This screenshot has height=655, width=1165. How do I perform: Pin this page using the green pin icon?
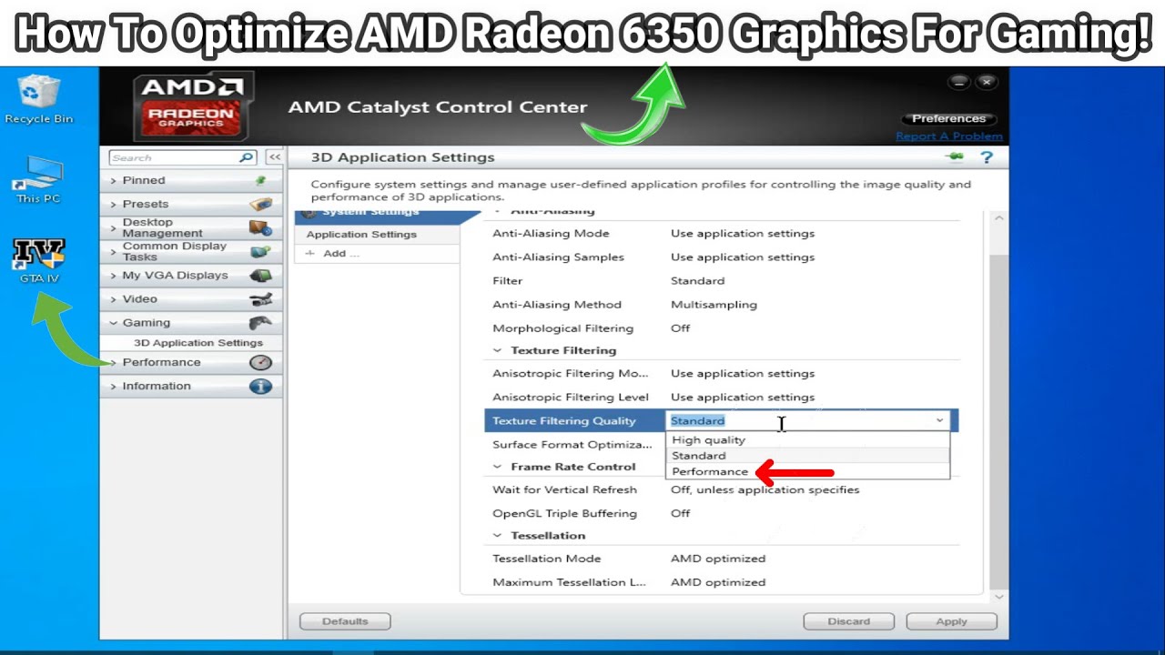[x=955, y=156]
